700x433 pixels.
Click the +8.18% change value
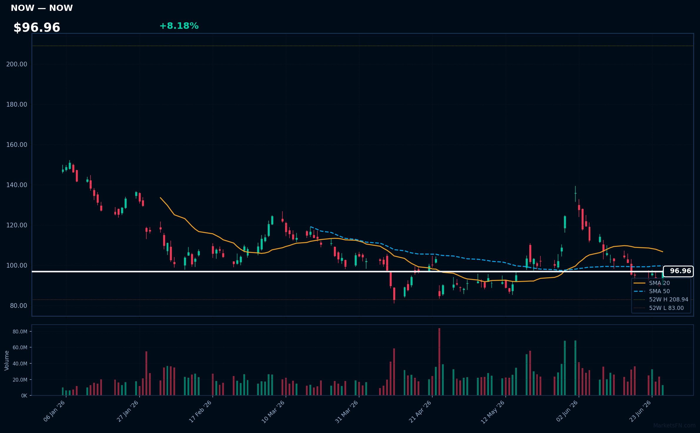pos(179,26)
